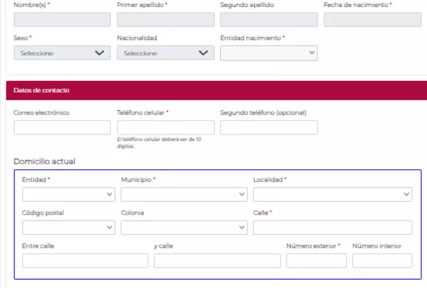
Task: Open the Municipio dropdown list
Action: (x=184, y=195)
